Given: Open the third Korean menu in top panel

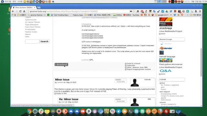Looking at the screenshot, I should (x=20, y=2).
